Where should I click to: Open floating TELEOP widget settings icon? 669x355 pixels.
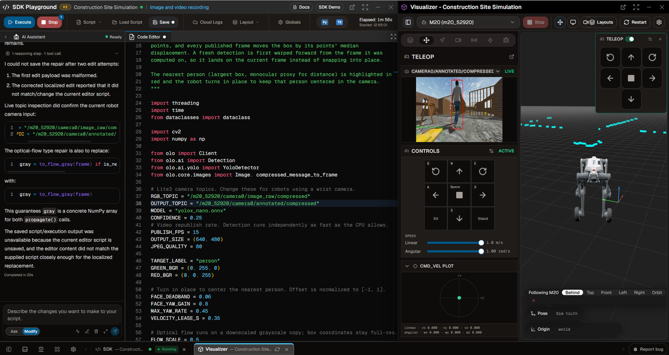[650, 39]
